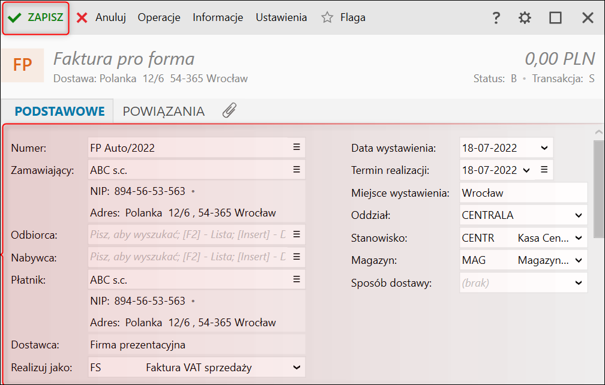
Task: Expand Data wystawienia date dropdown
Action: pyautogui.click(x=544, y=148)
